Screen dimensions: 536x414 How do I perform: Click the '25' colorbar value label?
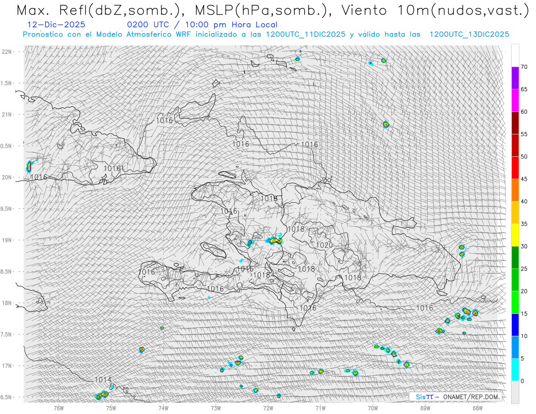pyautogui.click(x=524, y=269)
